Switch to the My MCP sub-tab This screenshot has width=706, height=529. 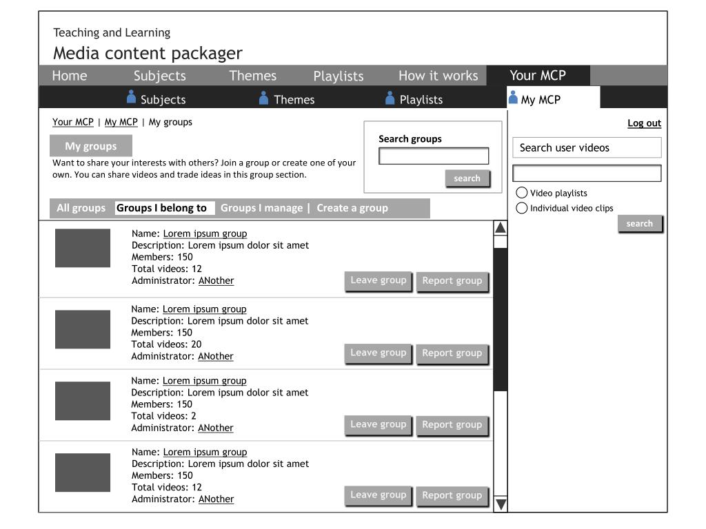[554, 97]
